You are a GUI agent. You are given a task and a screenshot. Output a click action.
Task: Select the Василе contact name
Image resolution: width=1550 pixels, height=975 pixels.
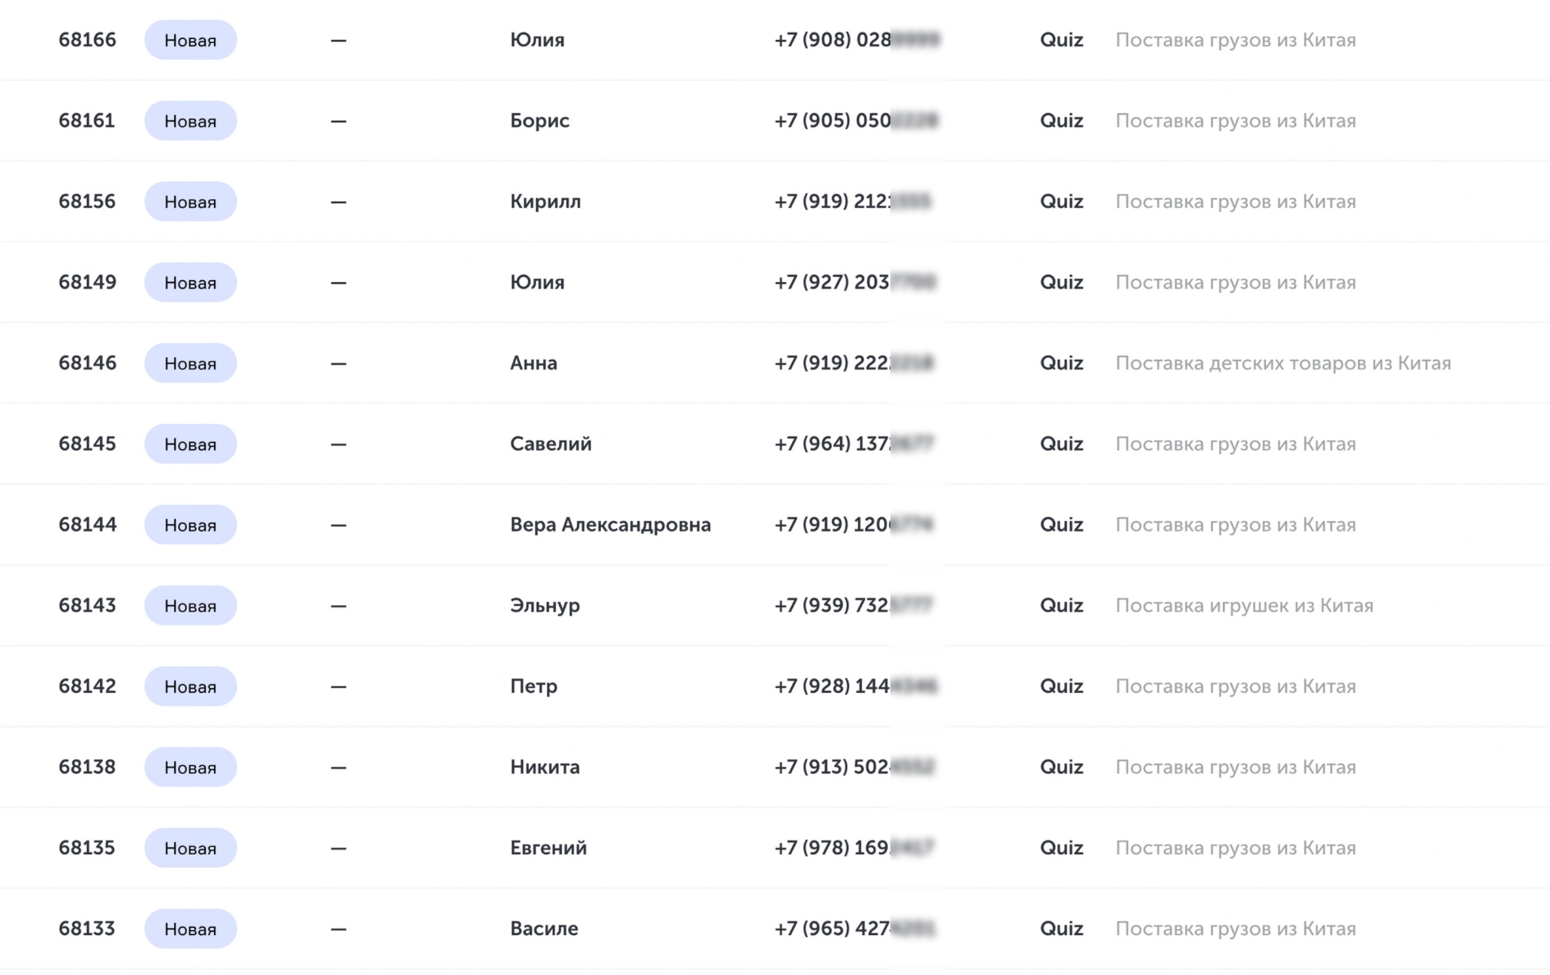[544, 928]
